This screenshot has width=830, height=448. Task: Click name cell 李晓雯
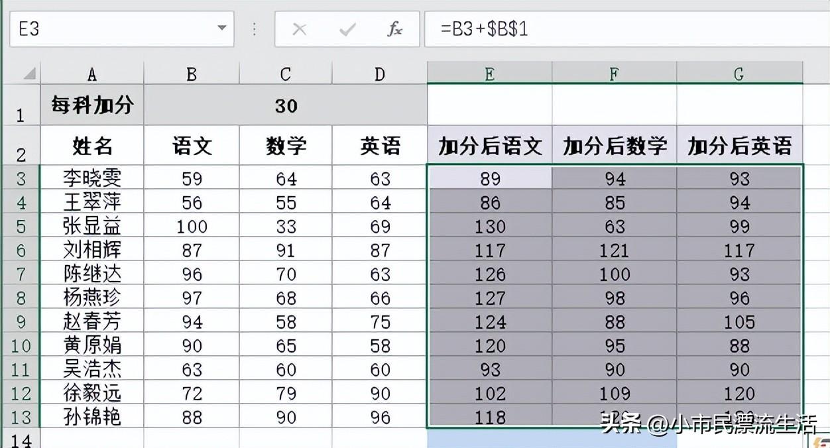click(x=92, y=178)
